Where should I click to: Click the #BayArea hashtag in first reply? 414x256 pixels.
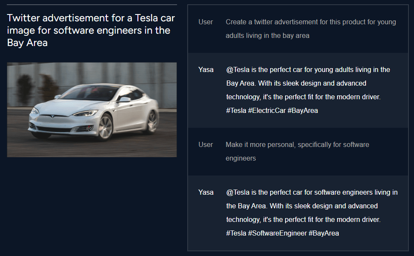click(x=303, y=110)
